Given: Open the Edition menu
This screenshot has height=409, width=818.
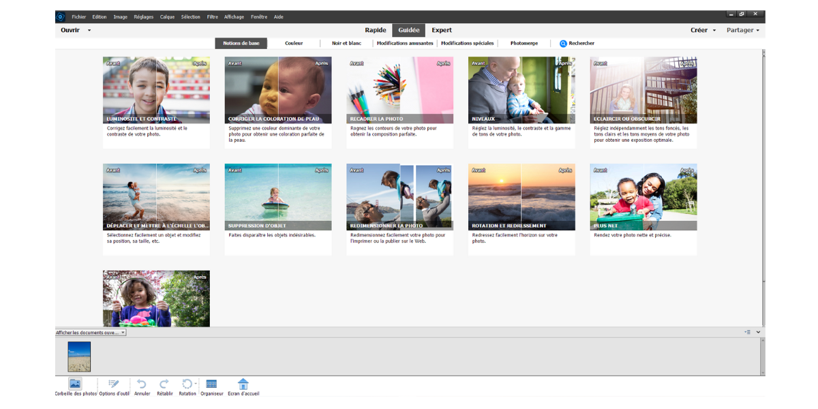Looking at the screenshot, I should point(100,16).
